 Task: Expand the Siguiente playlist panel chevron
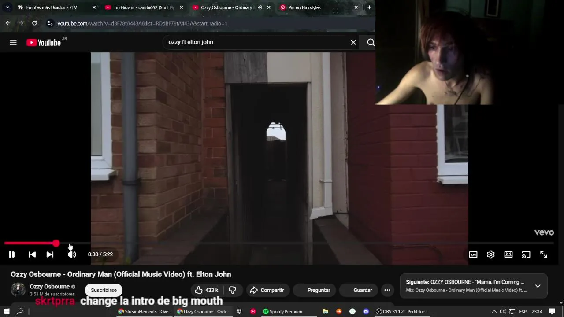538,286
